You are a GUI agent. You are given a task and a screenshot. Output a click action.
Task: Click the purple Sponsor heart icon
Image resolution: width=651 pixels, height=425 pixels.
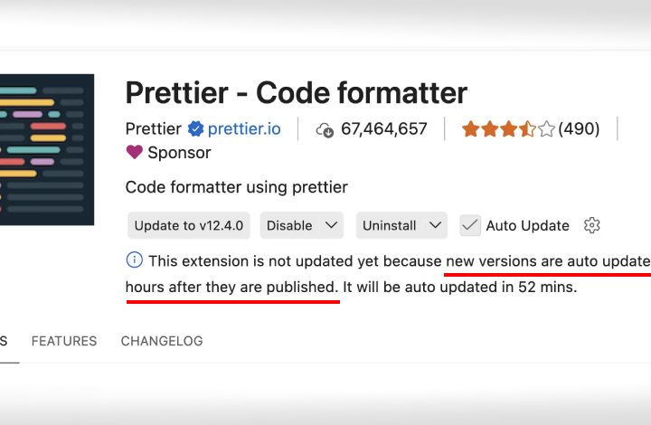(134, 152)
